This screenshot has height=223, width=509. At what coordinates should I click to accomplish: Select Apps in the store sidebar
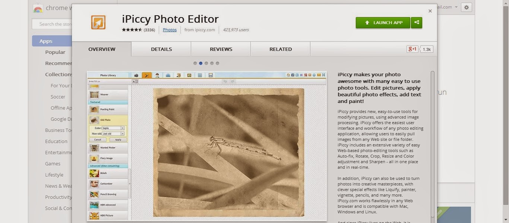(x=52, y=41)
